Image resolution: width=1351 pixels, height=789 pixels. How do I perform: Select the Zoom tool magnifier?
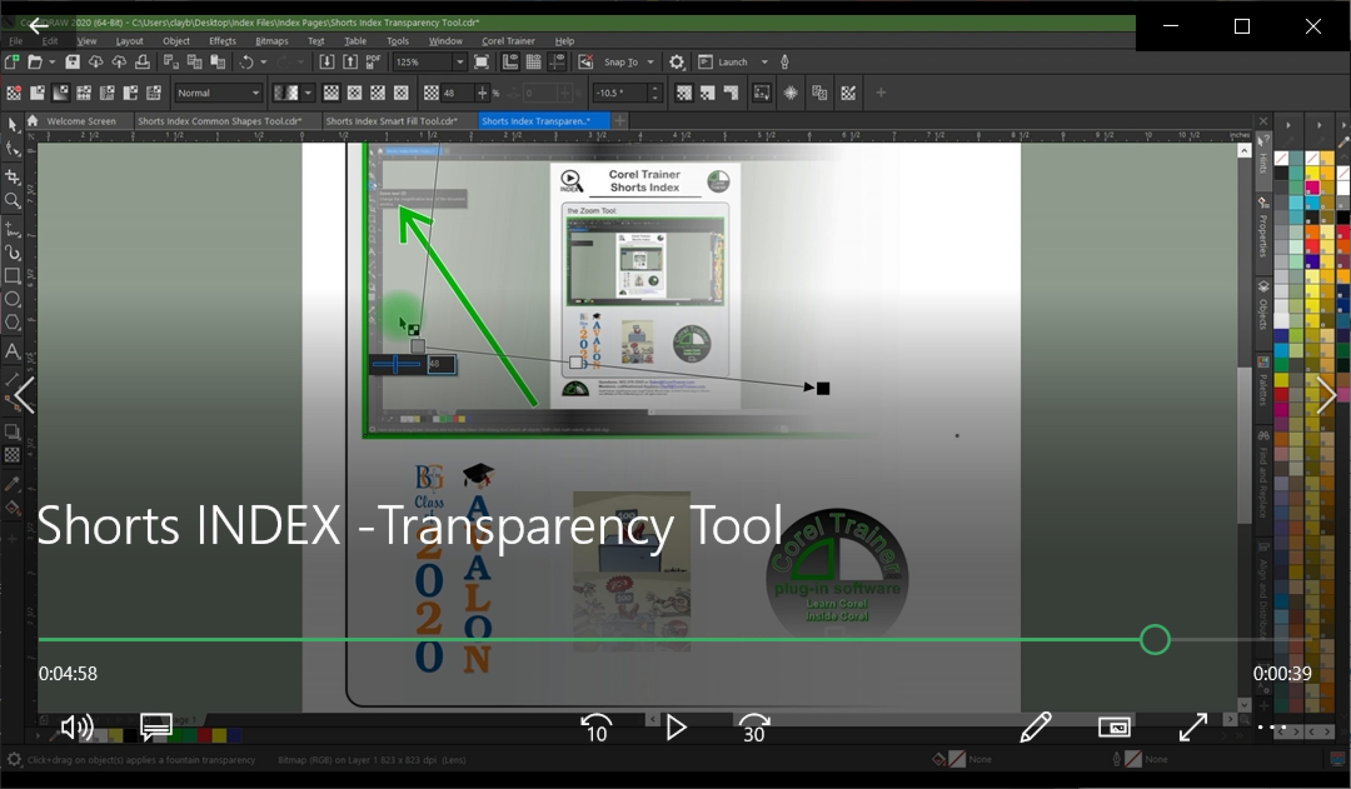click(13, 202)
